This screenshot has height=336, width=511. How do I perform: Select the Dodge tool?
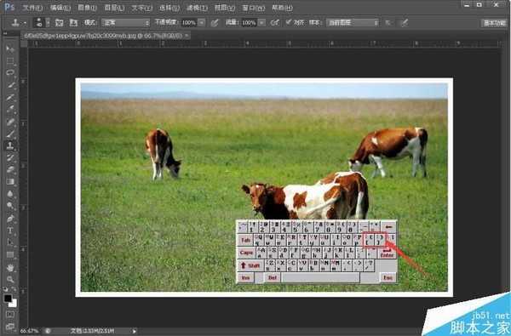(10, 206)
